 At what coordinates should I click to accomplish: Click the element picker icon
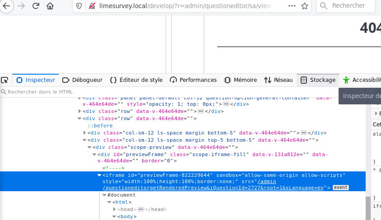5,80
